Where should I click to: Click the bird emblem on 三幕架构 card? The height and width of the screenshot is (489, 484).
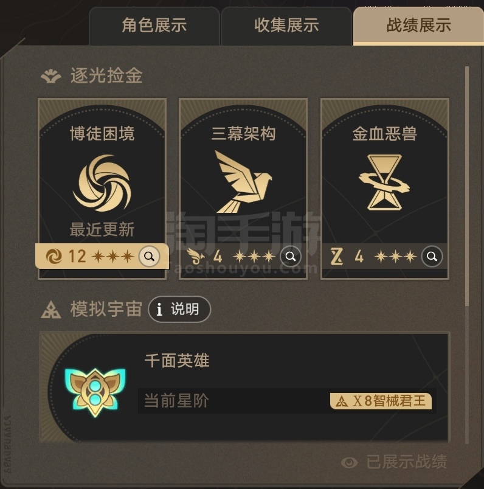click(243, 182)
